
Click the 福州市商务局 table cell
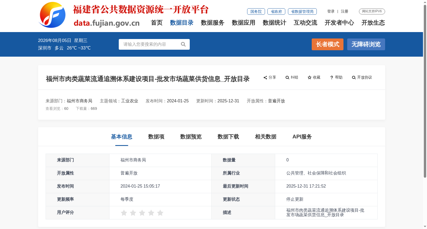(160, 160)
